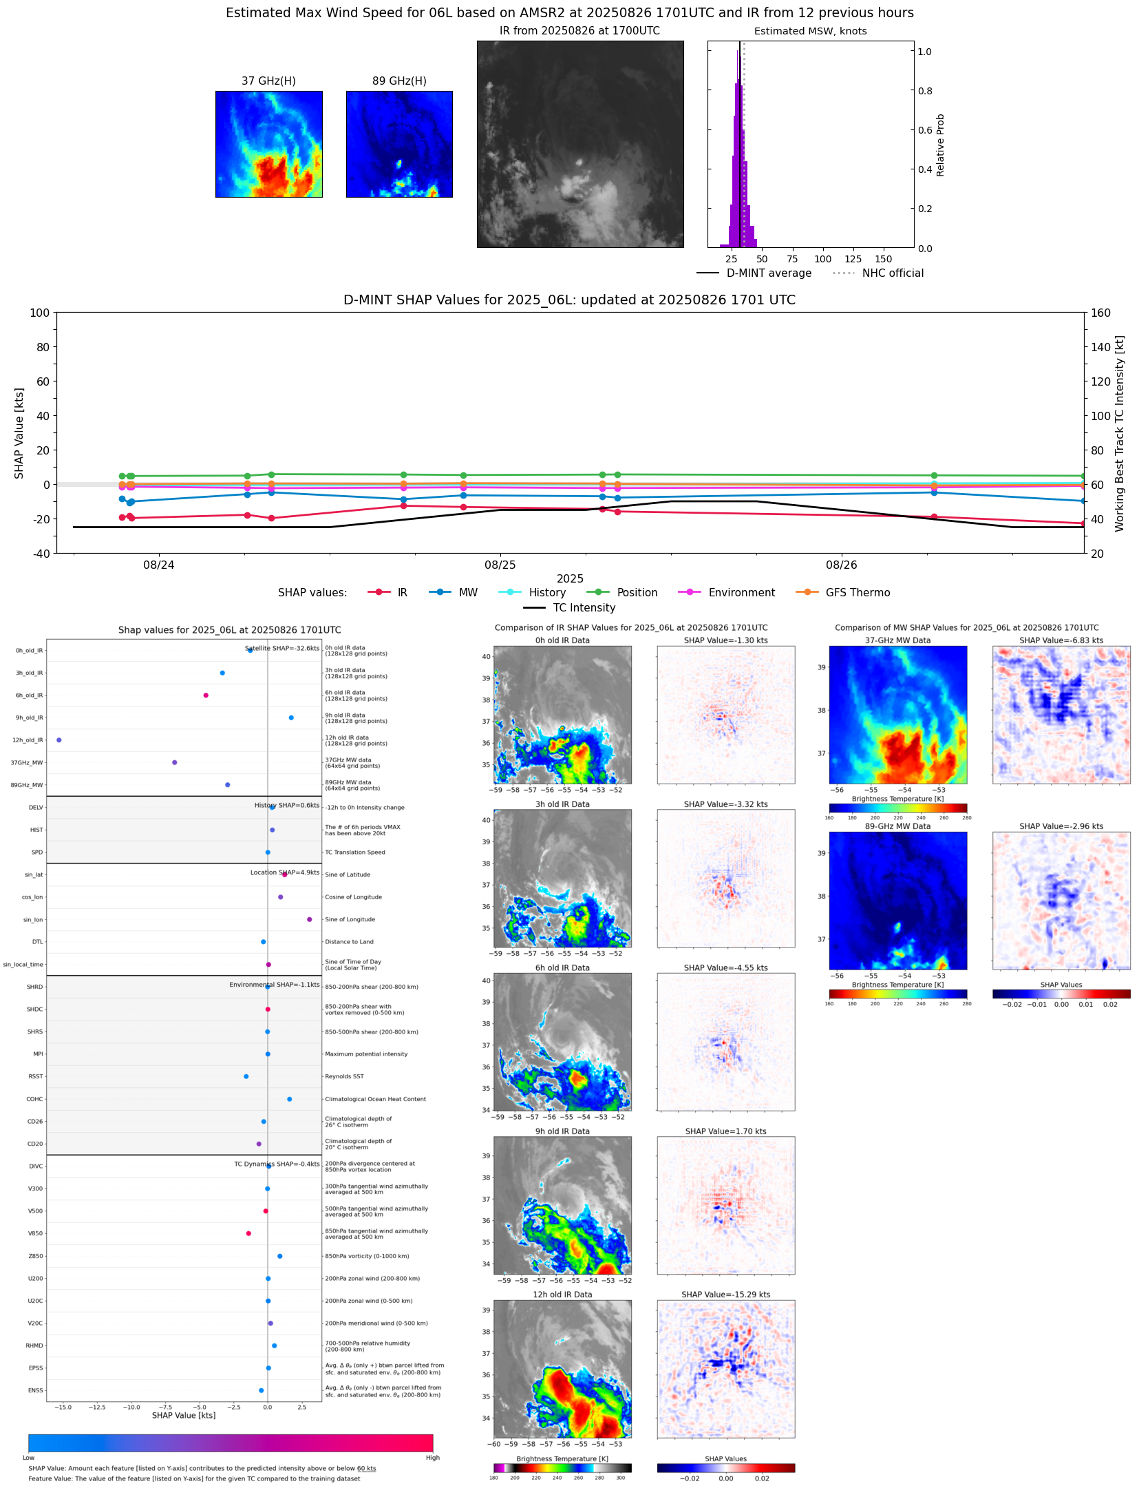Click the 12h old IR Data panel
The width and height of the screenshot is (1139, 1486).
pyautogui.click(x=562, y=1369)
